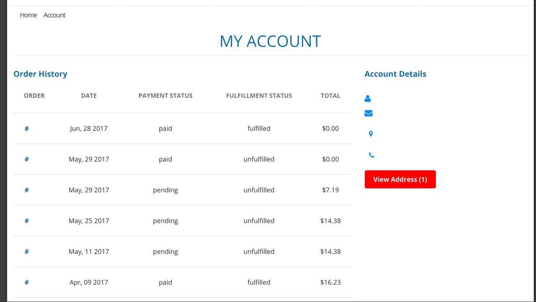
Task: Click the Order History heading
Action: click(x=40, y=74)
